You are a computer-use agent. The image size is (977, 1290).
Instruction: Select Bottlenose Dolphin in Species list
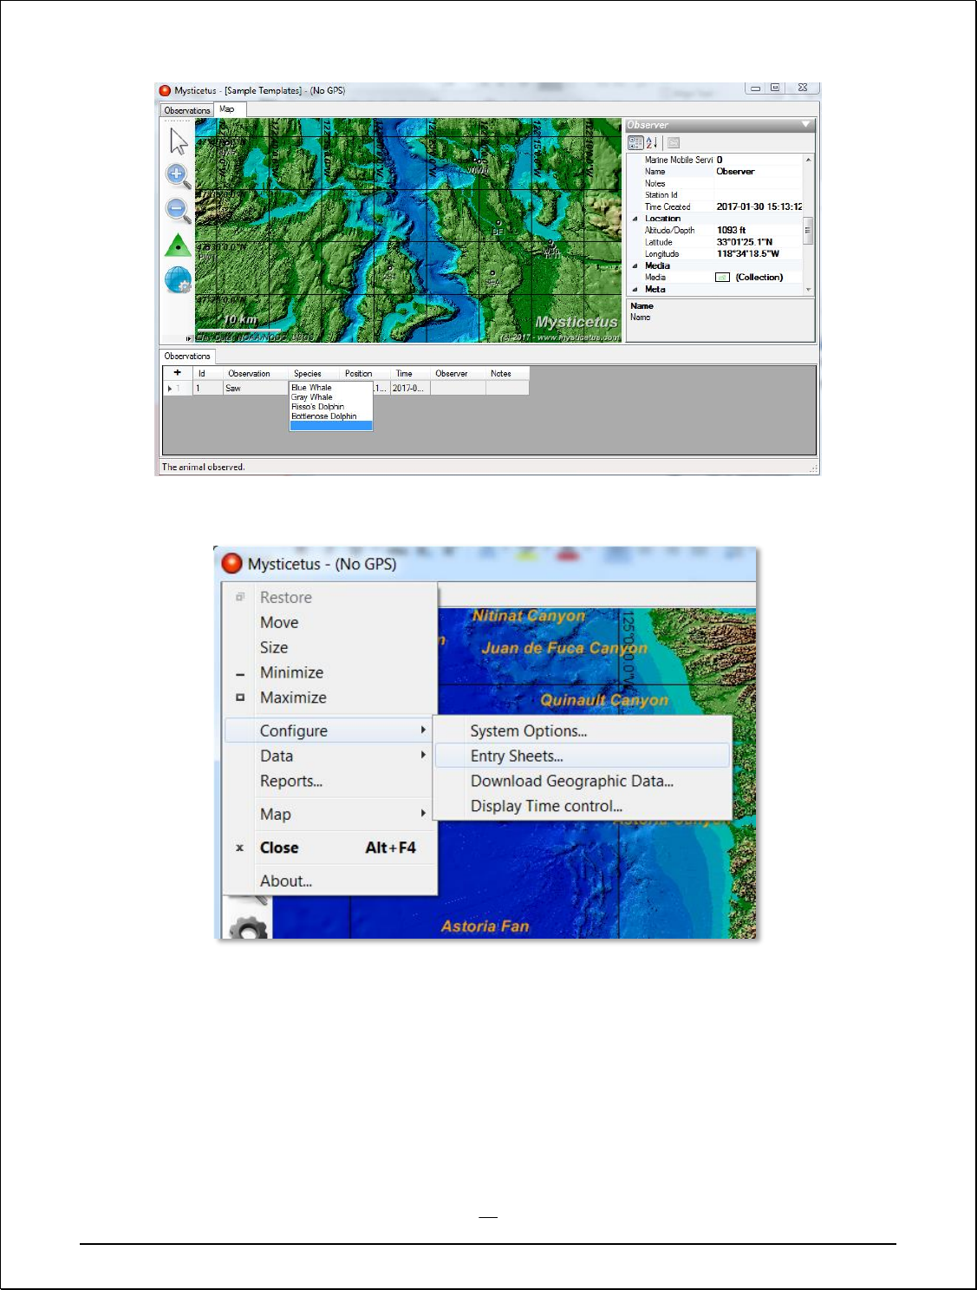point(331,416)
